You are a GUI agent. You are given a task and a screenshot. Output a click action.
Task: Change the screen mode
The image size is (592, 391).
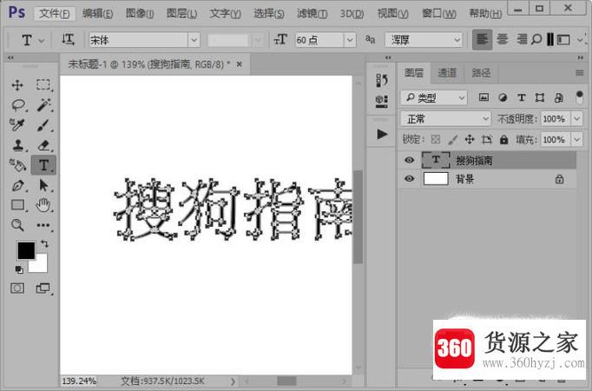click(x=43, y=288)
